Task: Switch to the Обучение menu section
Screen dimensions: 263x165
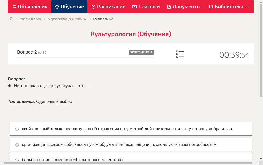Action: pyautogui.click(x=69, y=7)
